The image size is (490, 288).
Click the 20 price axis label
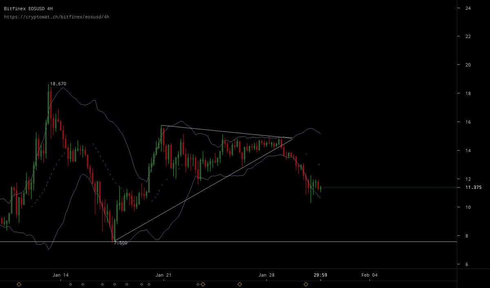coord(468,65)
